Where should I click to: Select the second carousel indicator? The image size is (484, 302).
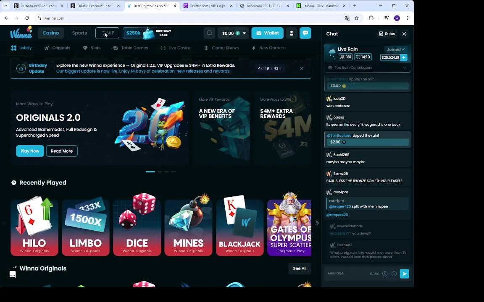160,172
